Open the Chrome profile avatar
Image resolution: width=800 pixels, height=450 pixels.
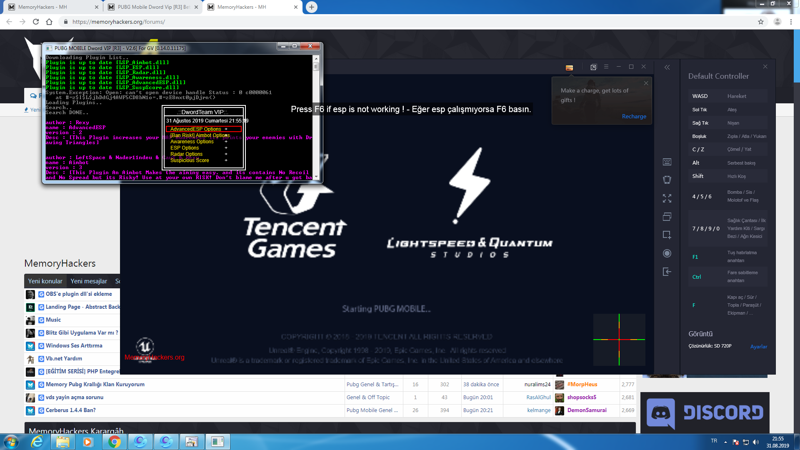tap(777, 22)
